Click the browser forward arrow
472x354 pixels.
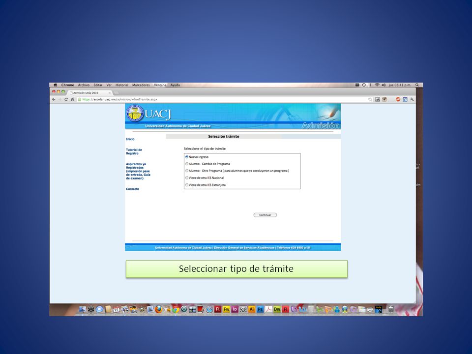pyautogui.click(x=59, y=99)
